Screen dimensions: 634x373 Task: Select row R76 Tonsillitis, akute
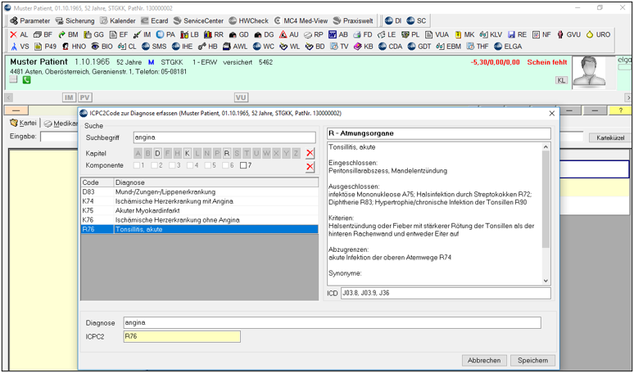point(200,229)
